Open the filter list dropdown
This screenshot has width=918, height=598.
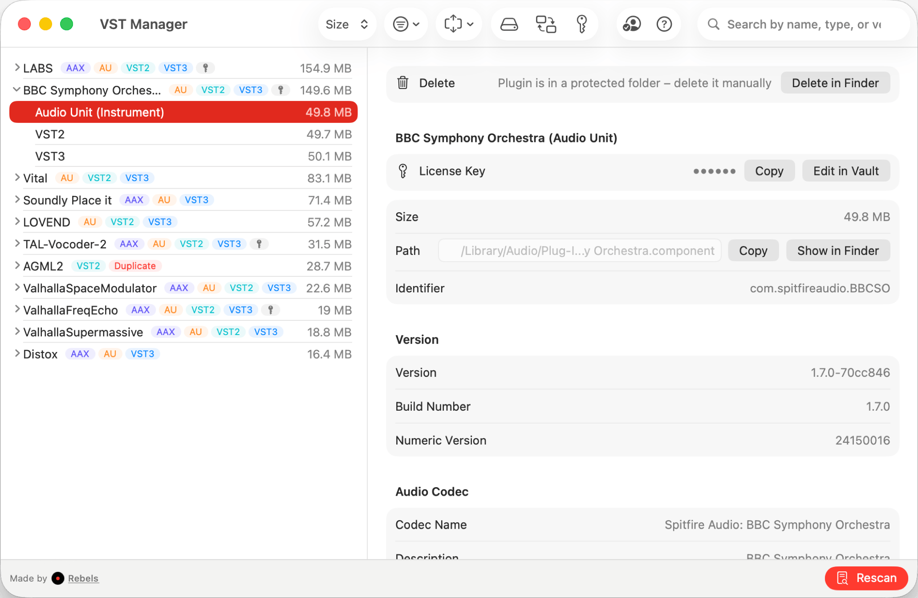[x=406, y=24]
